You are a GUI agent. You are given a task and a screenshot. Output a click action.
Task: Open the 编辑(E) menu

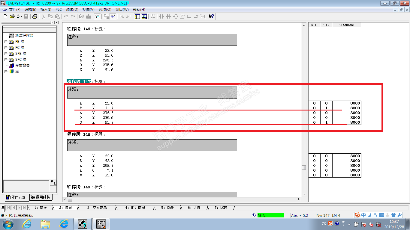(30, 10)
